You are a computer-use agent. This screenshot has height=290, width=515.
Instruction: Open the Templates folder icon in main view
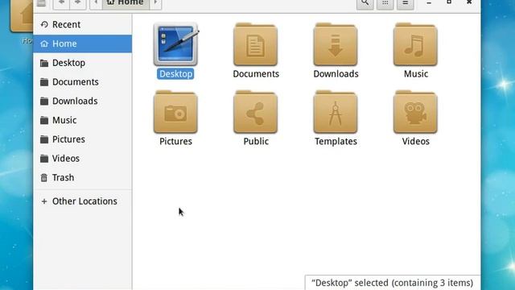(x=336, y=112)
